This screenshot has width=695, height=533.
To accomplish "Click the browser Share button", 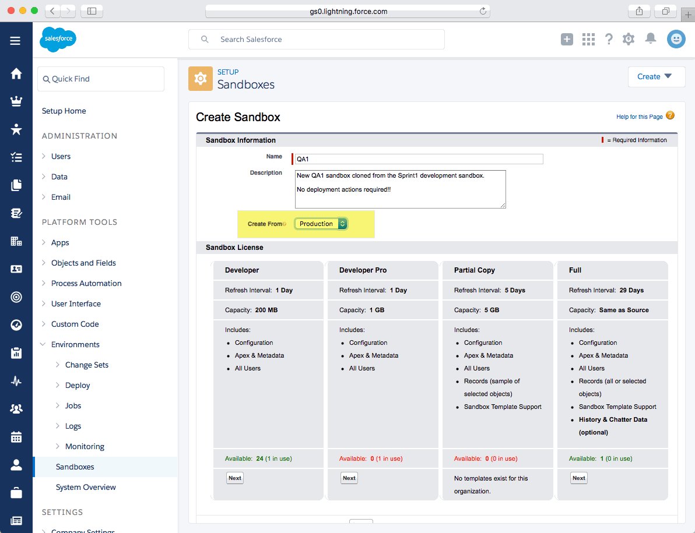I will pyautogui.click(x=638, y=11).
